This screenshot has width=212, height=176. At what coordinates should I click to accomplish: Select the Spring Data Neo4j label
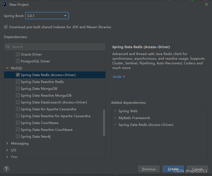(x=36, y=137)
